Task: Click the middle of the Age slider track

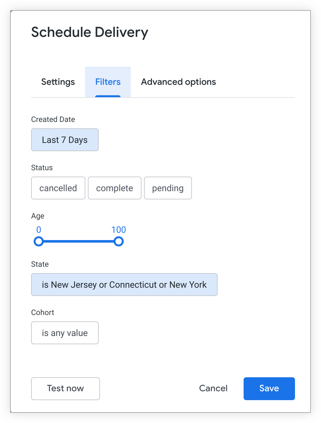Action: (79, 242)
